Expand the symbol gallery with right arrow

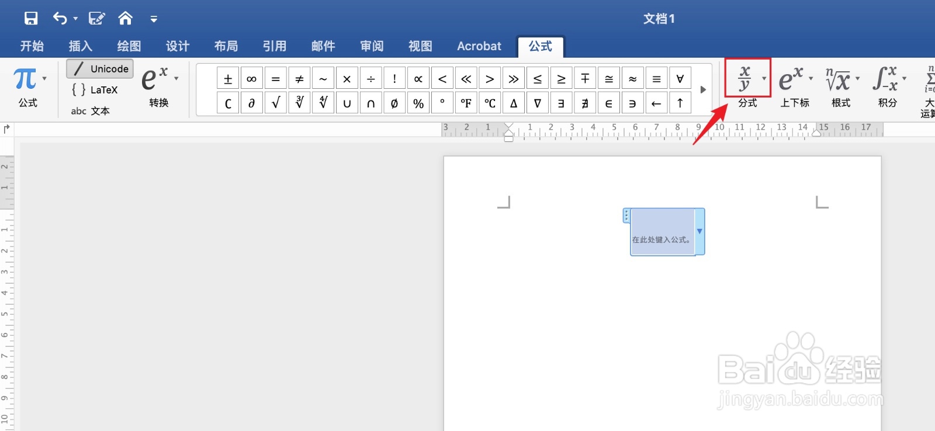pos(703,90)
